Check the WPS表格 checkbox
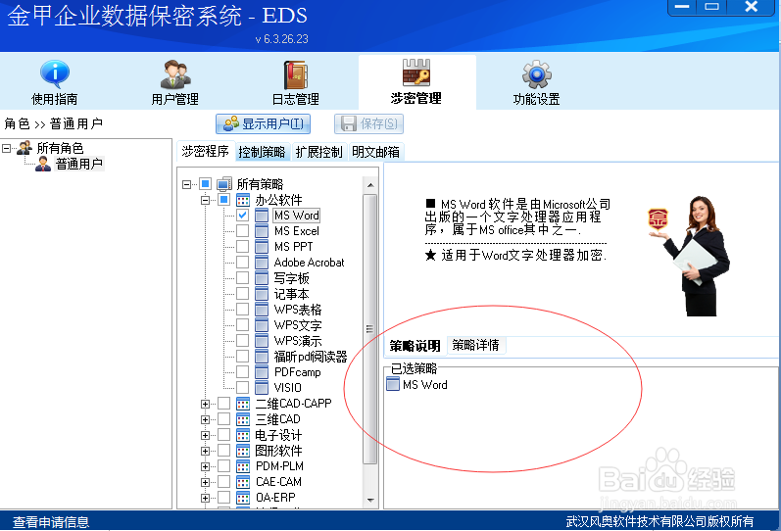 click(243, 310)
